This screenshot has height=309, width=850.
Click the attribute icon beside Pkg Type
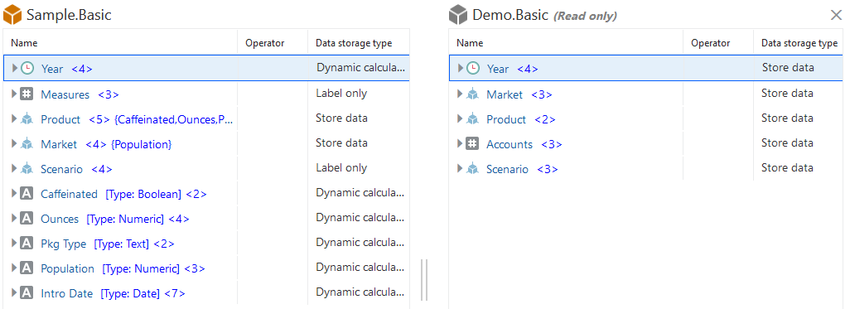coord(27,244)
